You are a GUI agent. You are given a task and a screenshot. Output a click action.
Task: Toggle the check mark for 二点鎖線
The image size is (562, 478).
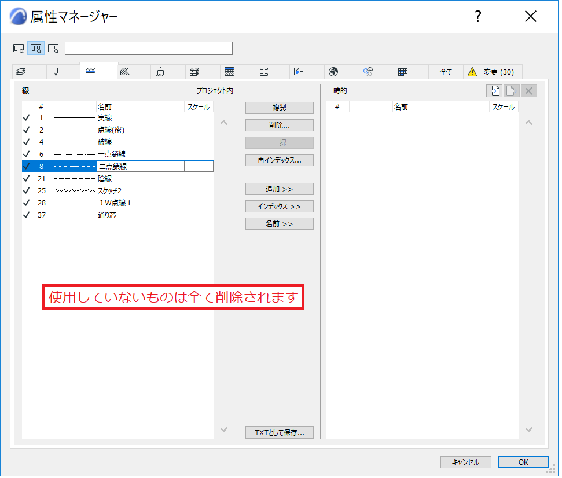(26, 166)
